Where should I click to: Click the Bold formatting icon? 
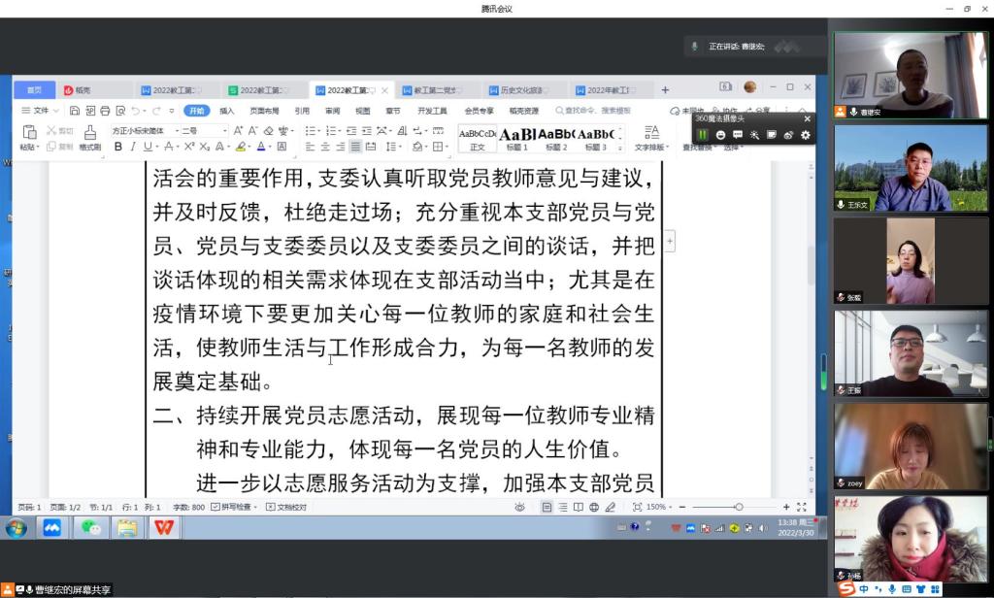coord(118,147)
